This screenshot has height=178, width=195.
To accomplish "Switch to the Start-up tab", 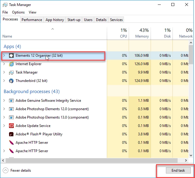I will tap(74, 20).
